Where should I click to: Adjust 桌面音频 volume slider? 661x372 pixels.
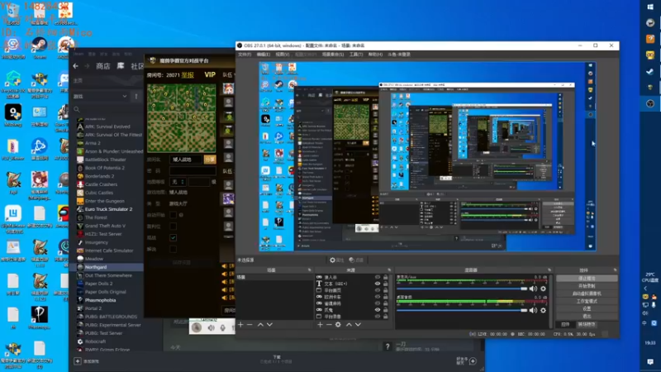point(462,311)
